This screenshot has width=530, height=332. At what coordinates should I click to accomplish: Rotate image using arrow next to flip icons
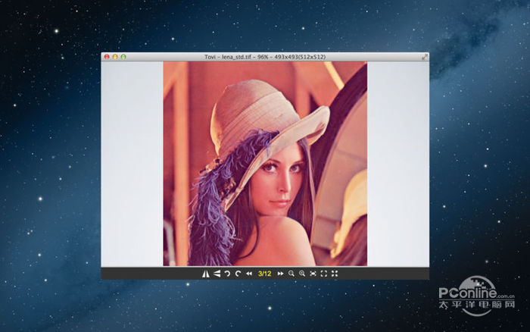click(x=227, y=274)
